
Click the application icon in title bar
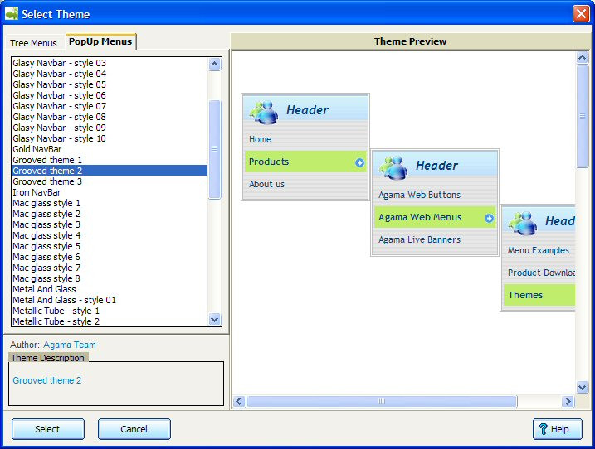12,14
